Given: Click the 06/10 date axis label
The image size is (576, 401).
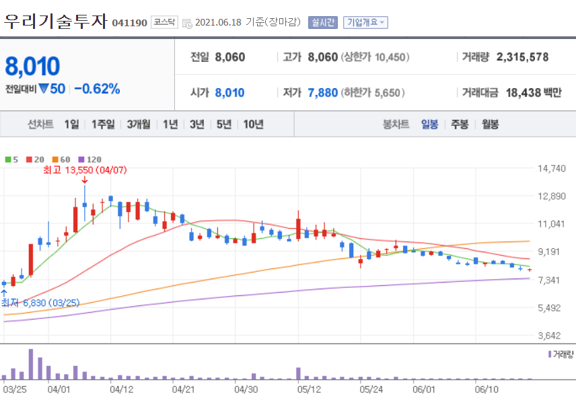Looking at the screenshot, I should tap(487, 390).
